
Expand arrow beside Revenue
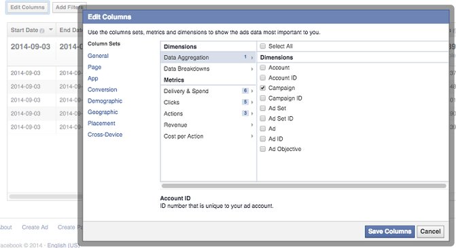(252, 125)
